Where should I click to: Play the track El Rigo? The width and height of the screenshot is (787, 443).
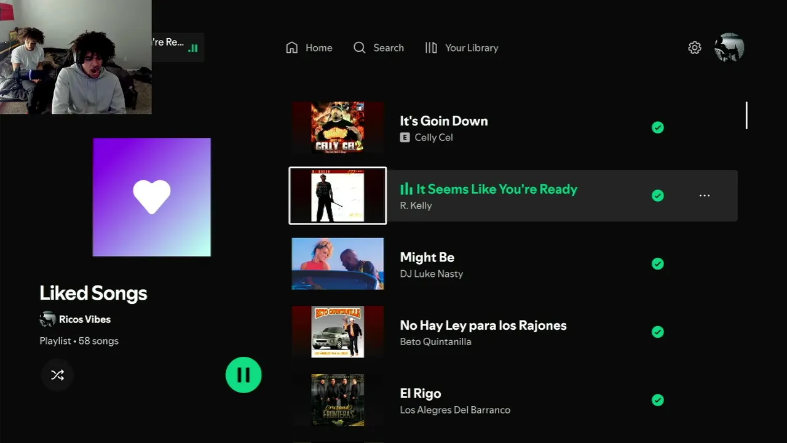coord(421,393)
